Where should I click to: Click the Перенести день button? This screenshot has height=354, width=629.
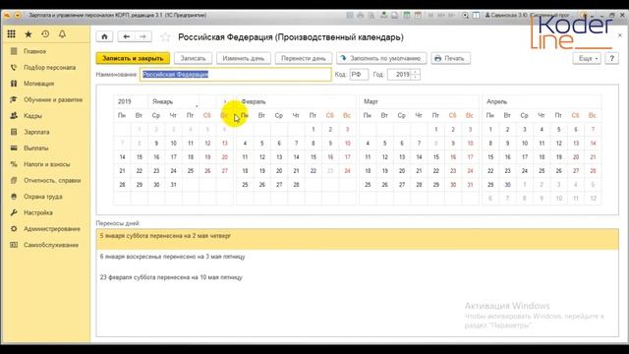pos(304,58)
